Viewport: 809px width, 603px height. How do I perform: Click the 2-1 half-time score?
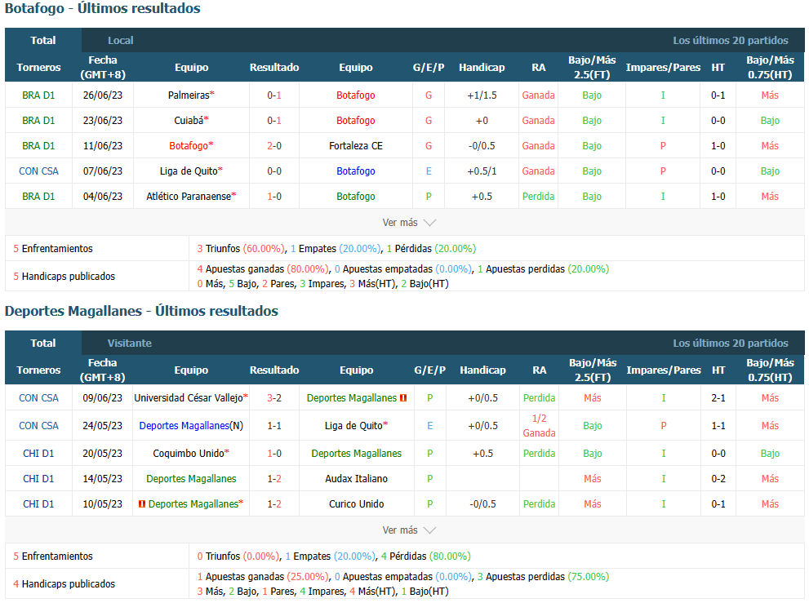(718, 397)
